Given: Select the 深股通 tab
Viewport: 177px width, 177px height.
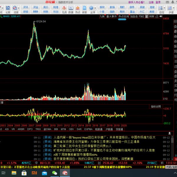Looking at the screenshot, I should 119,129.
